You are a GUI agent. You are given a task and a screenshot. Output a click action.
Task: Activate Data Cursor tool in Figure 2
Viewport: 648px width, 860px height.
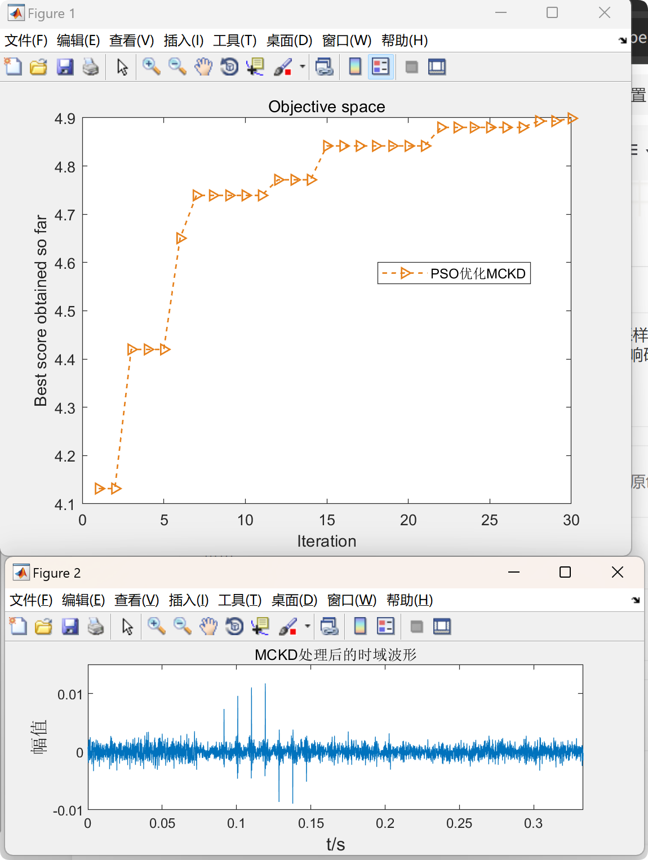point(261,626)
